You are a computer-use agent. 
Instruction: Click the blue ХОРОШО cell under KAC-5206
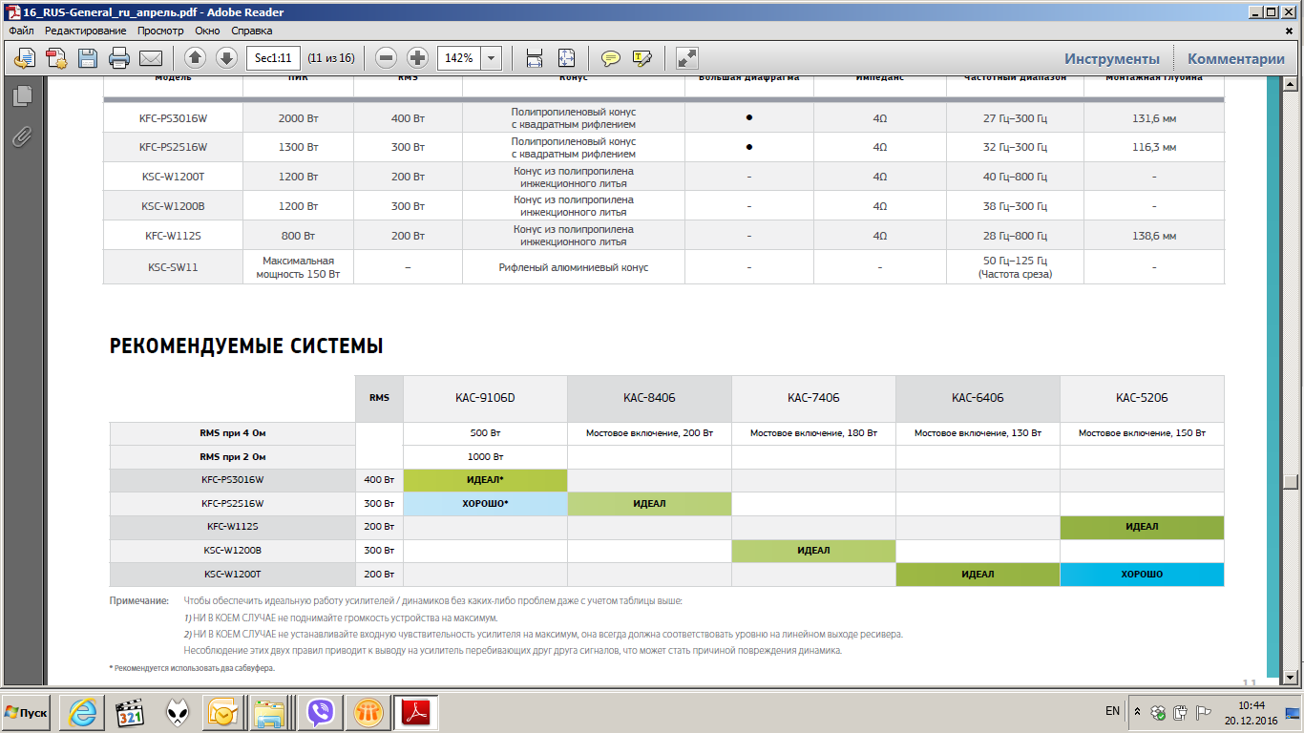point(1142,574)
